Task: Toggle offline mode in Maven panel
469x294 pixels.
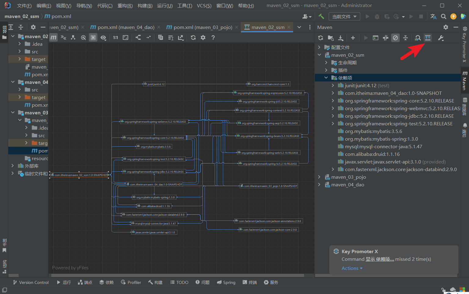Action: (x=395, y=38)
